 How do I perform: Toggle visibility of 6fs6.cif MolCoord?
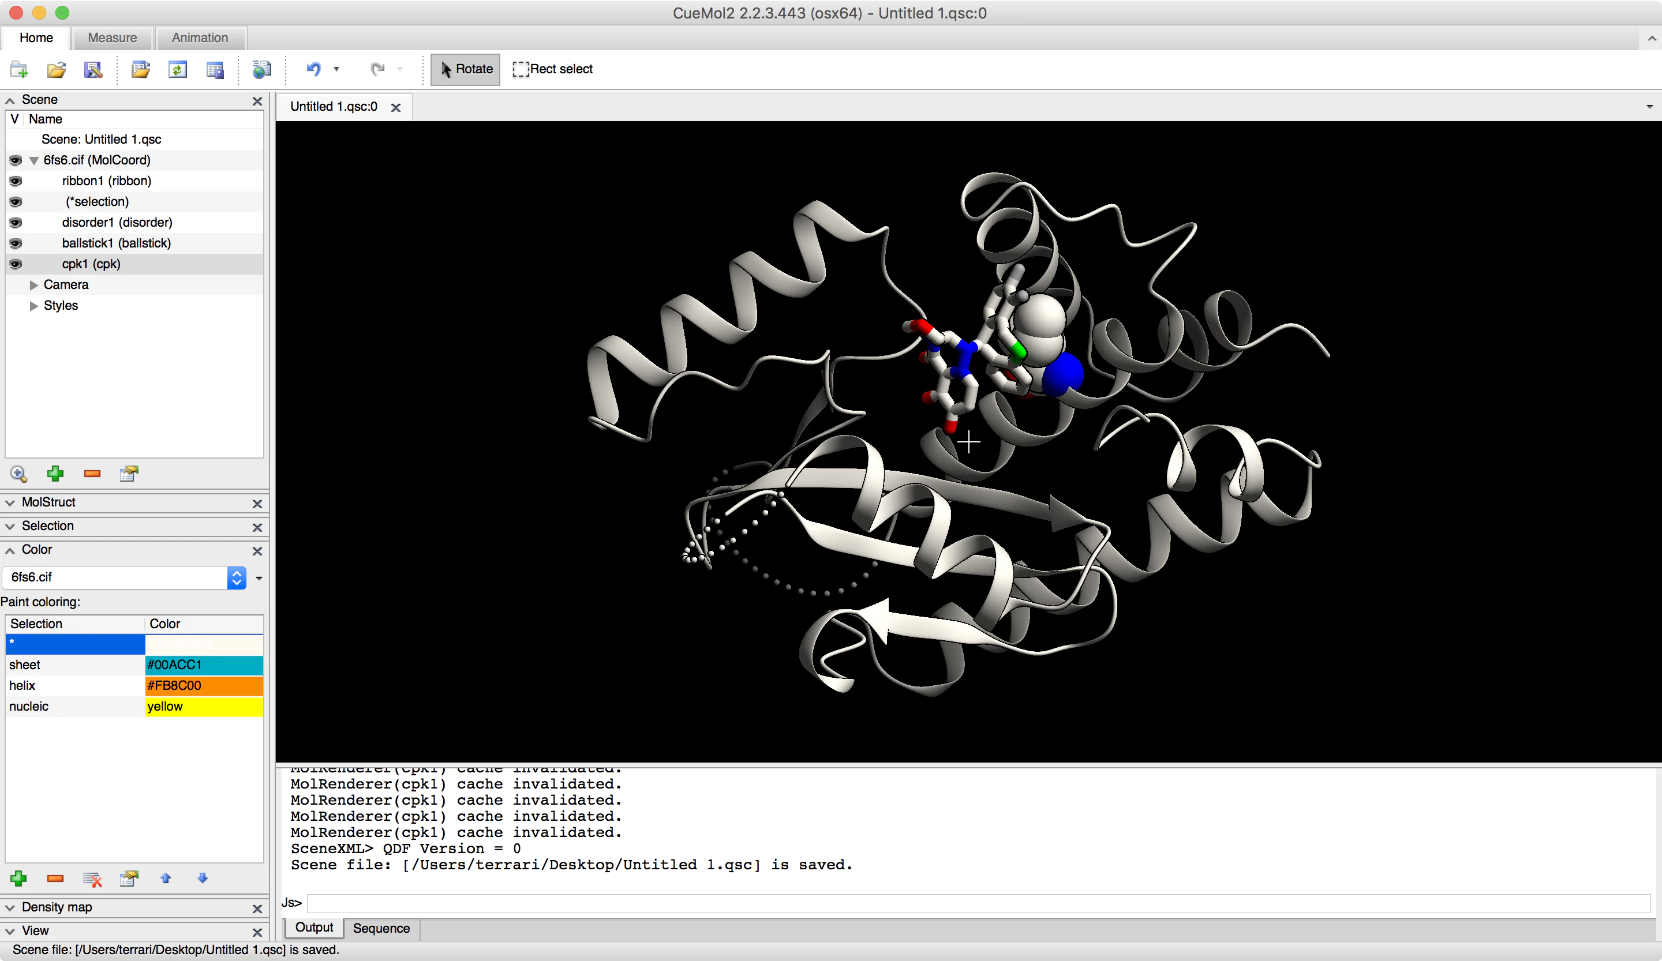15,160
